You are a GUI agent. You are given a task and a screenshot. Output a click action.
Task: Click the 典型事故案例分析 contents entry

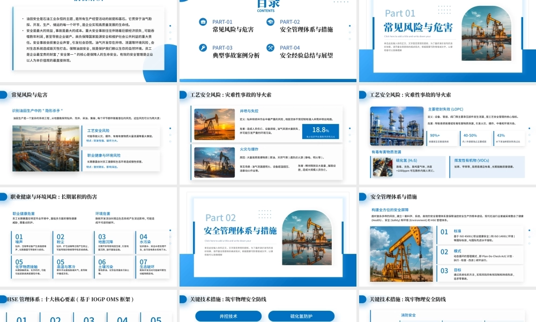[x=236, y=55]
